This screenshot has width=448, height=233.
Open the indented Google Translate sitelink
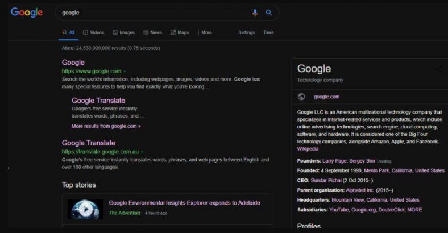click(98, 101)
